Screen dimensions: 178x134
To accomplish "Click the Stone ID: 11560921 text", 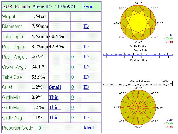I will point(54,7).
